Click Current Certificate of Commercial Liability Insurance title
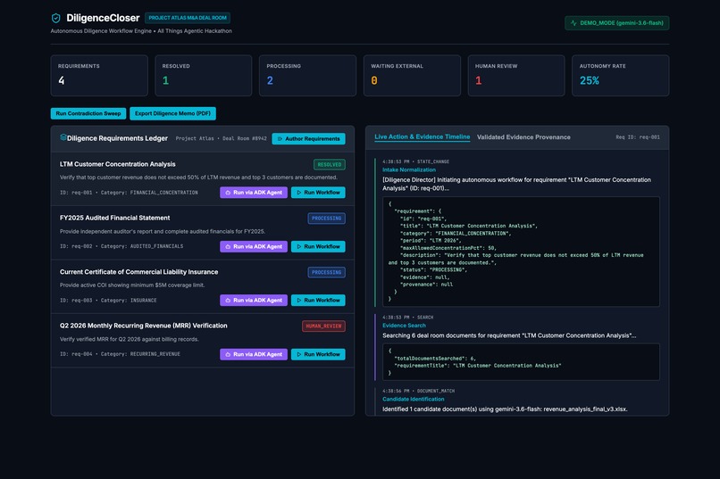This screenshot has height=479, width=720. (x=138, y=272)
